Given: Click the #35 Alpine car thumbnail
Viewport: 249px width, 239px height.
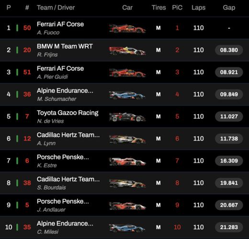Looking at the screenshot, I should tap(127, 228).
